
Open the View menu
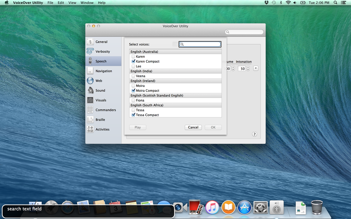tap(72, 3)
